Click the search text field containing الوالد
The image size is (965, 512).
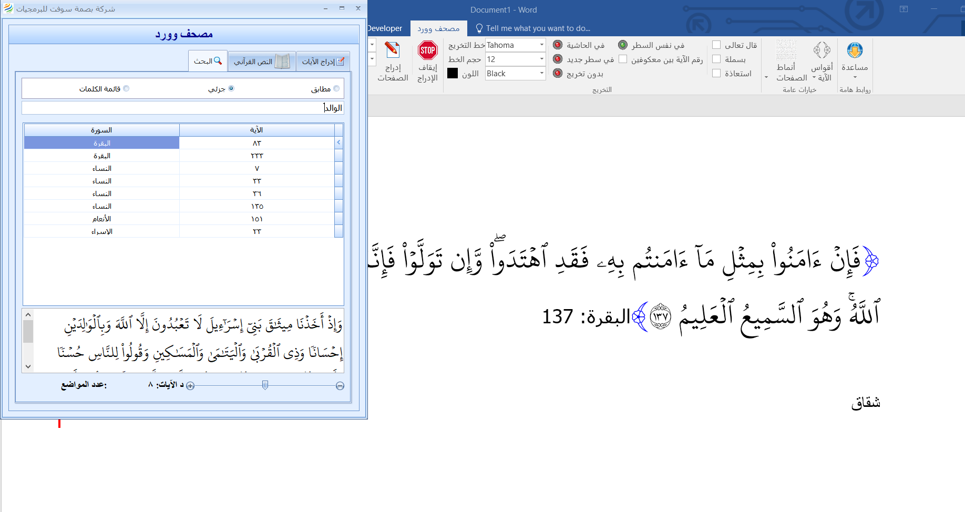click(183, 108)
